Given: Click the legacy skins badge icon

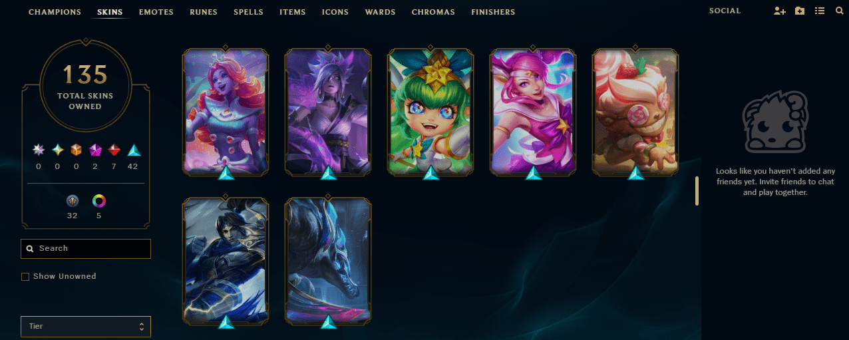Looking at the screenshot, I should tap(73, 200).
